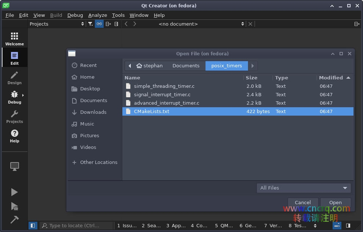Open Debug mode in sidebar
363x232 pixels.
(14, 97)
